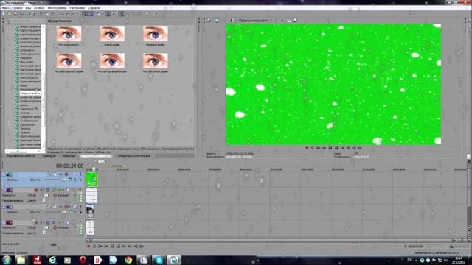Image resolution: width=472 pixels, height=265 pixels.
Task: Mute the first audio track
Action: (x=68, y=190)
